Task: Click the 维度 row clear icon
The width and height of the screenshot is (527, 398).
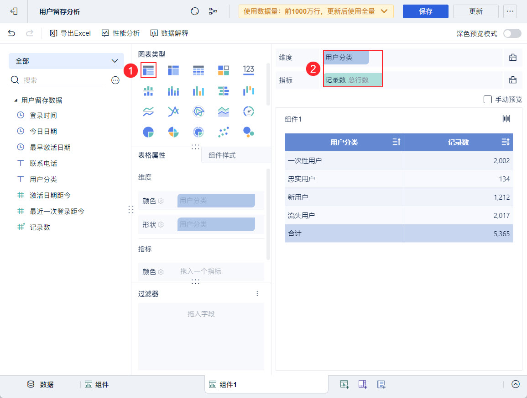Action: [512, 57]
